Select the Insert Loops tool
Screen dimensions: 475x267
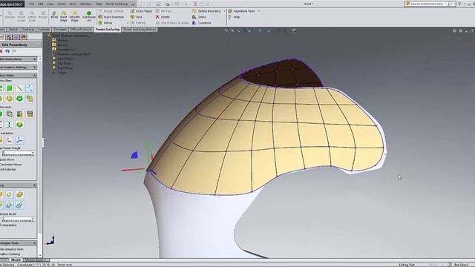tap(22, 16)
